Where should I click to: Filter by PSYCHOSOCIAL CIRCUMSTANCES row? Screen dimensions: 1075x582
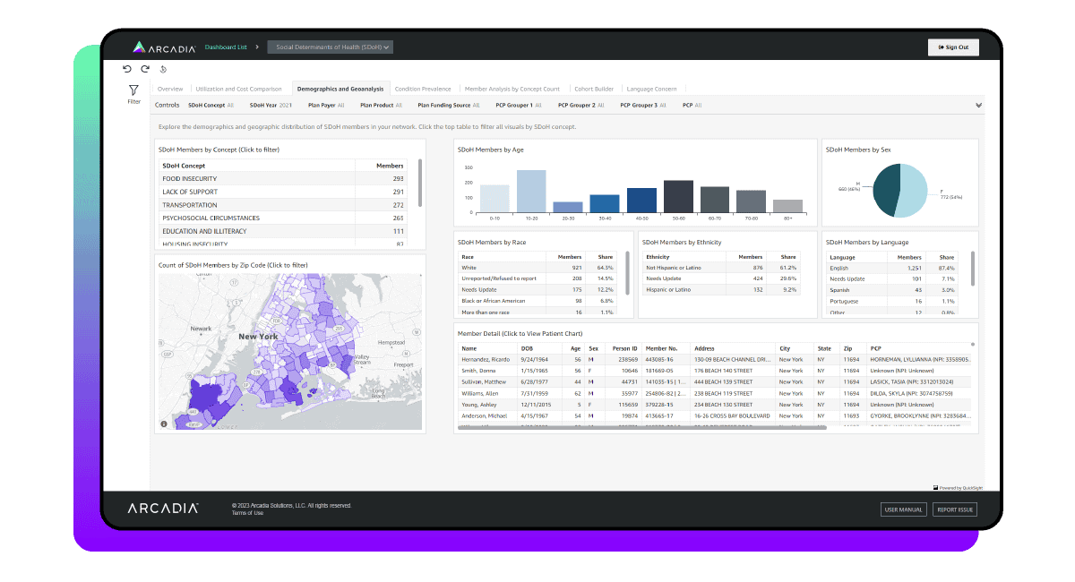[x=284, y=218]
